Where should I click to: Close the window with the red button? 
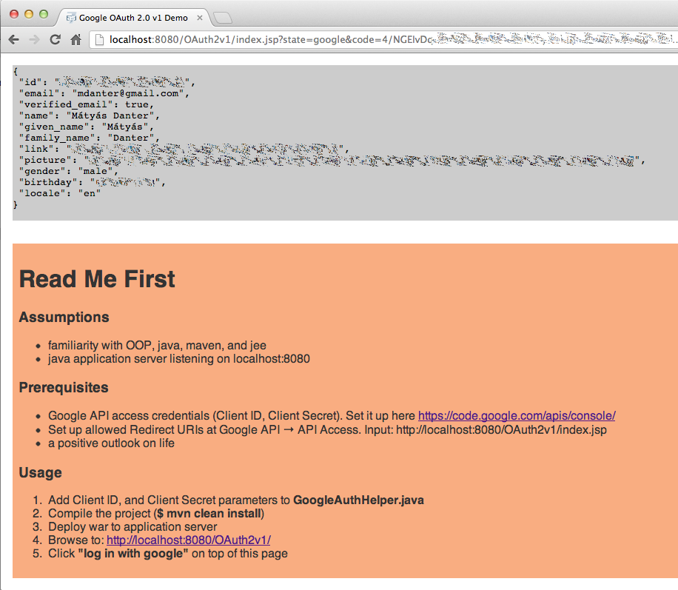[x=14, y=14]
